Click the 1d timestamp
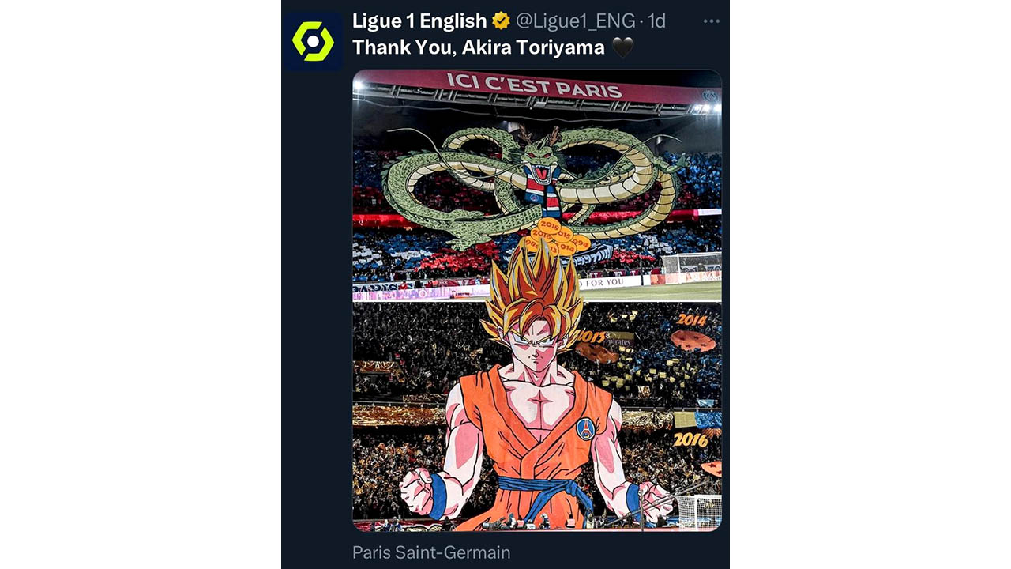The height and width of the screenshot is (569, 1011). coord(656,21)
